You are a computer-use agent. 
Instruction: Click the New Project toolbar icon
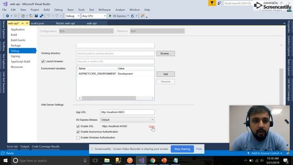point(23,16)
